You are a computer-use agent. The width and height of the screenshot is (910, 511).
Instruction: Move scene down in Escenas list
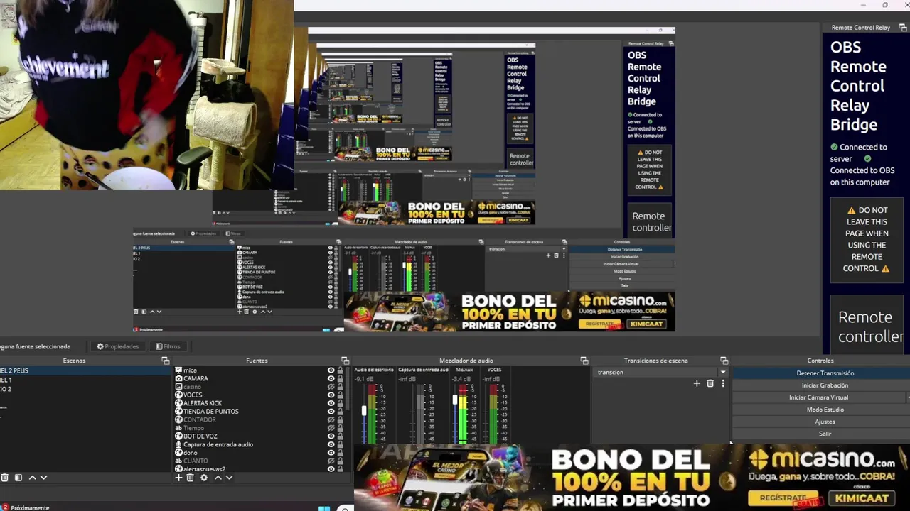click(43, 478)
